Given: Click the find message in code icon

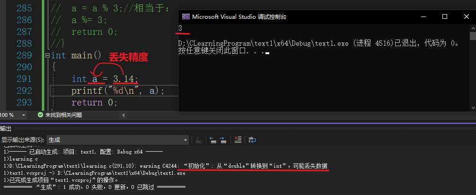Looking at the screenshot, I should tap(199, 140).
